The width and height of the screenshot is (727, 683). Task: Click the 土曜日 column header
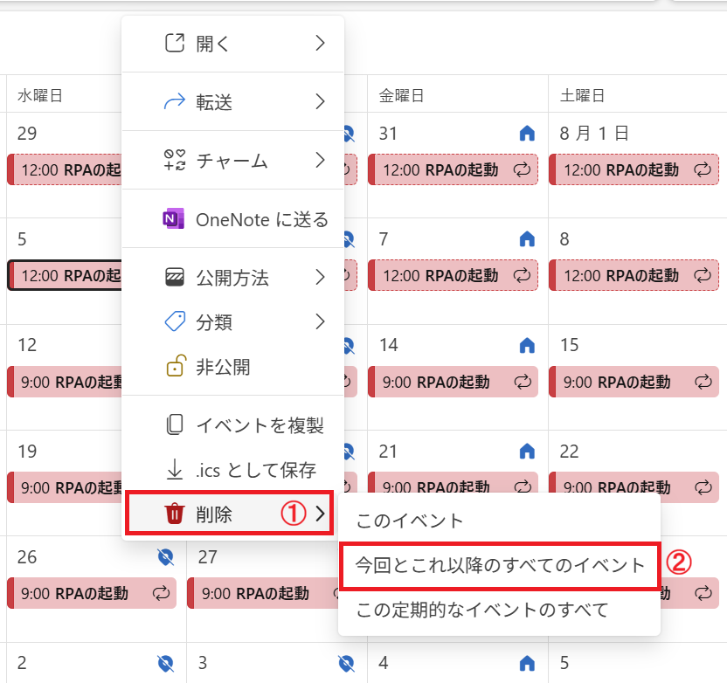(582, 96)
